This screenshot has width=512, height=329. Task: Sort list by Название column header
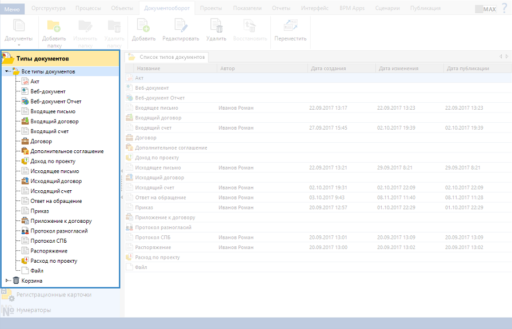click(148, 69)
